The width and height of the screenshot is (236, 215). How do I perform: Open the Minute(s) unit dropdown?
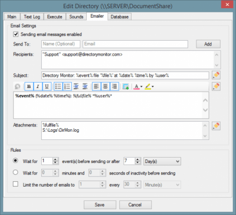162,185
